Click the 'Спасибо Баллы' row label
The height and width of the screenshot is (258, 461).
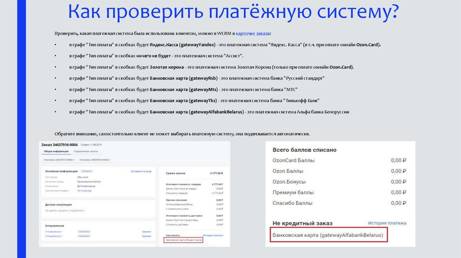(x=292, y=203)
